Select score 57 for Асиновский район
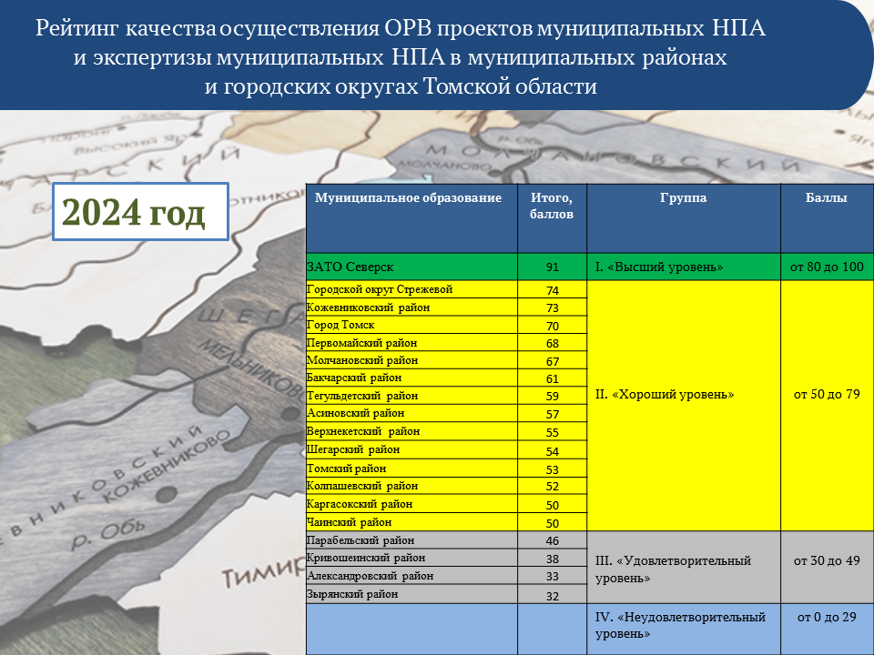 coord(552,413)
